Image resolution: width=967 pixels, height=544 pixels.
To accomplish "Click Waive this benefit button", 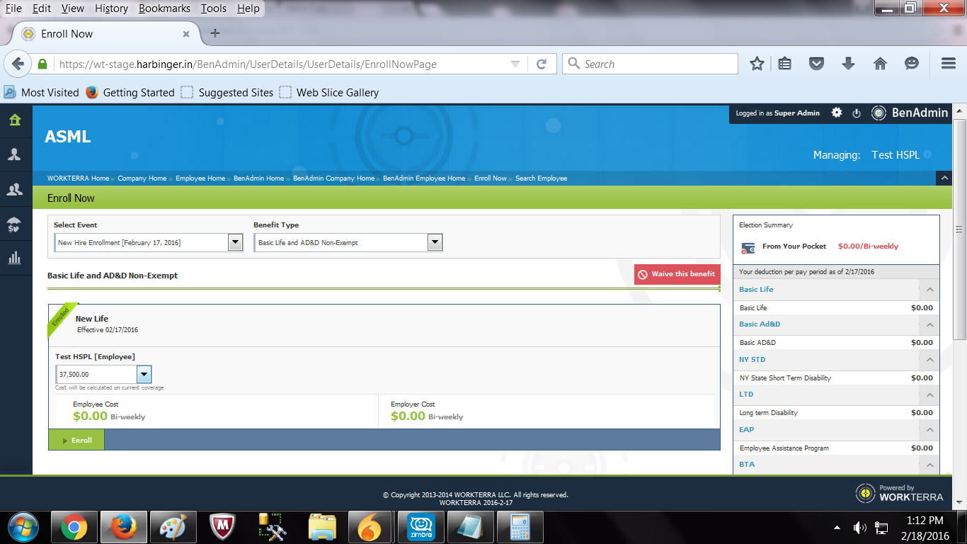I will point(677,274).
